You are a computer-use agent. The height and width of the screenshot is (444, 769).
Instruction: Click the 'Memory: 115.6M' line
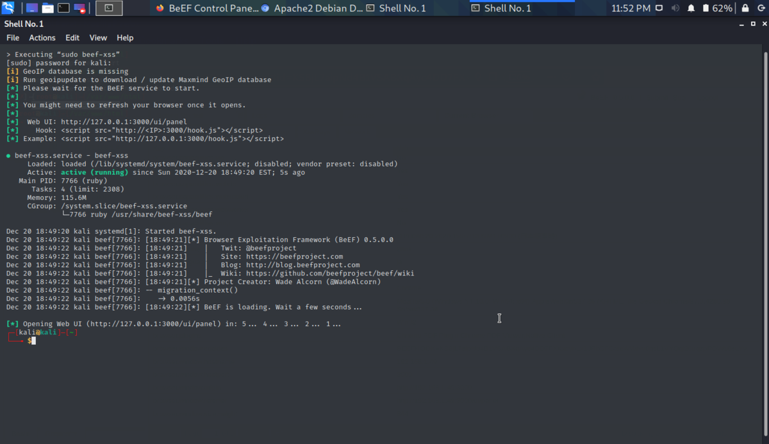click(x=56, y=197)
